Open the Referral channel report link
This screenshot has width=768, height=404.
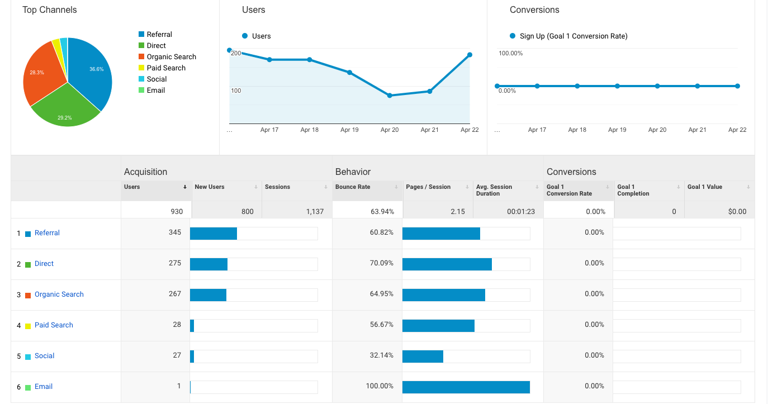47,233
